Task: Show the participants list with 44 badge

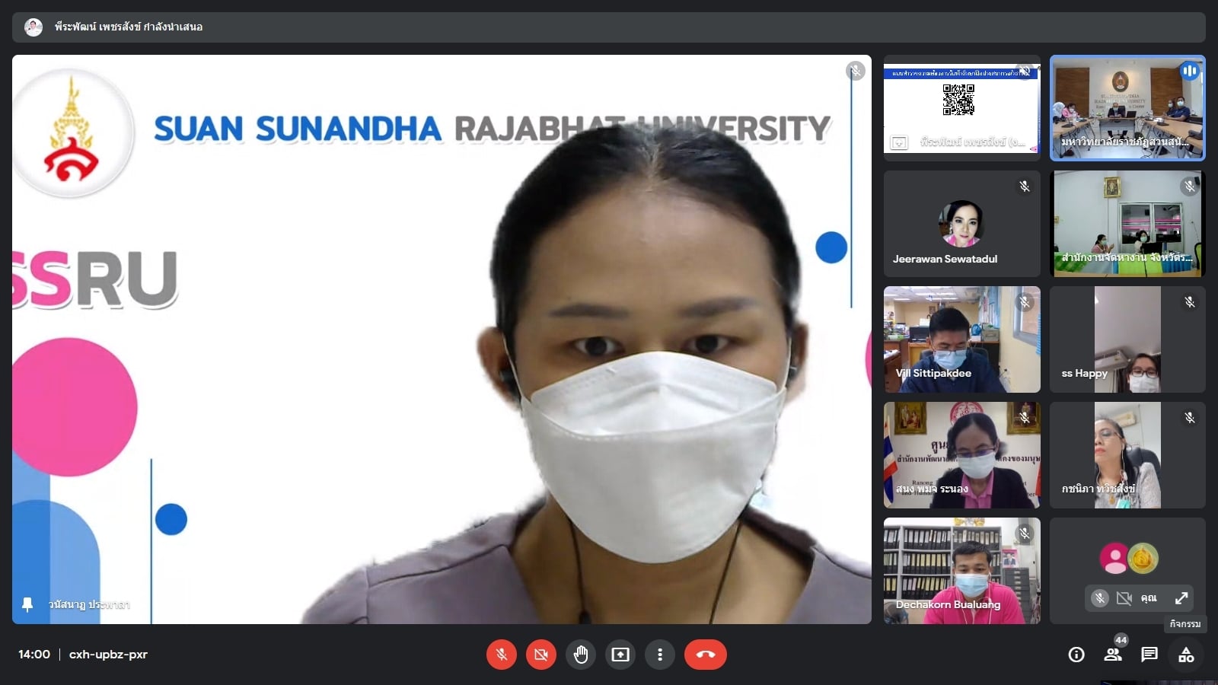Action: click(x=1112, y=655)
